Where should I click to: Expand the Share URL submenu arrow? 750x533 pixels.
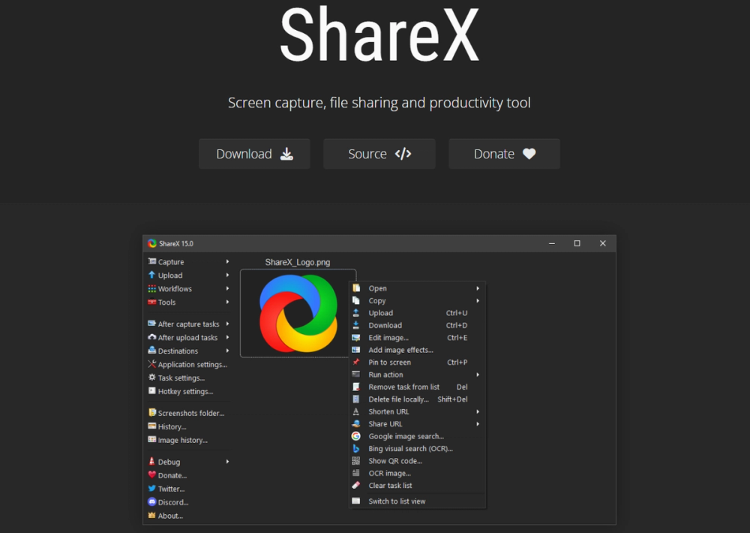click(477, 424)
